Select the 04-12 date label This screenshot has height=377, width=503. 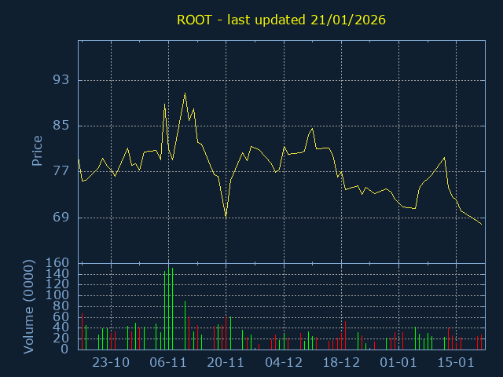(x=284, y=362)
